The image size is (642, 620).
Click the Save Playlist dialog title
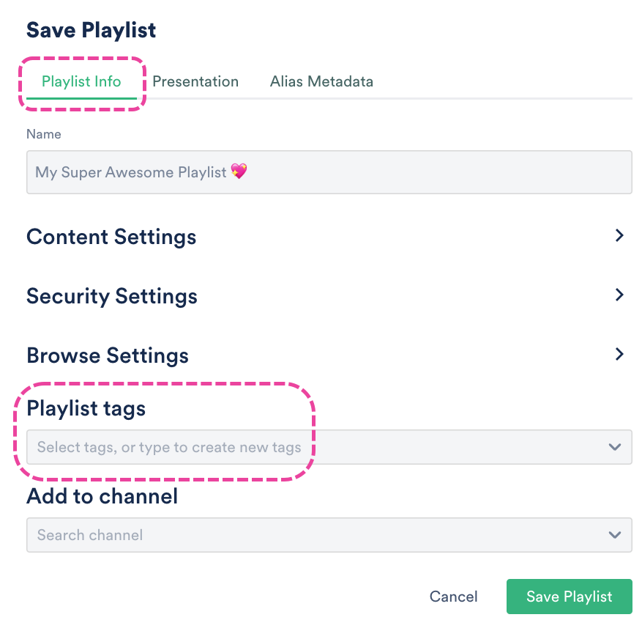coord(92,30)
